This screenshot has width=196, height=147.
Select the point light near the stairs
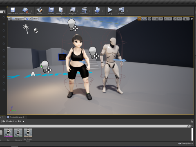[x=93, y=52]
